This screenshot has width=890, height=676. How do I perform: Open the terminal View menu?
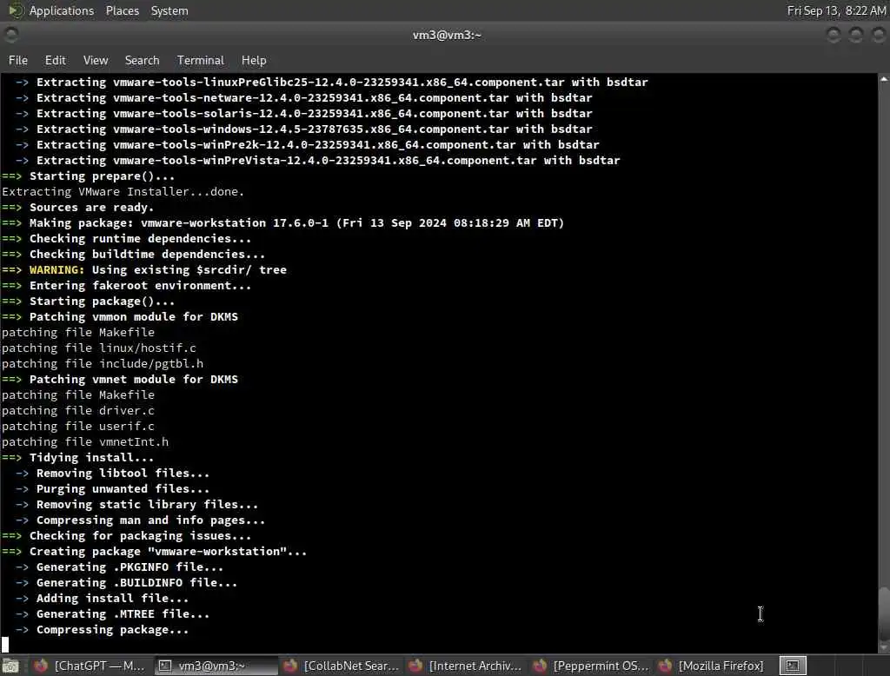[96, 60]
